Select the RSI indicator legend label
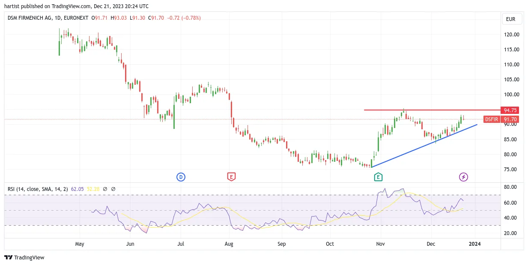The image size is (528, 265). (x=38, y=189)
